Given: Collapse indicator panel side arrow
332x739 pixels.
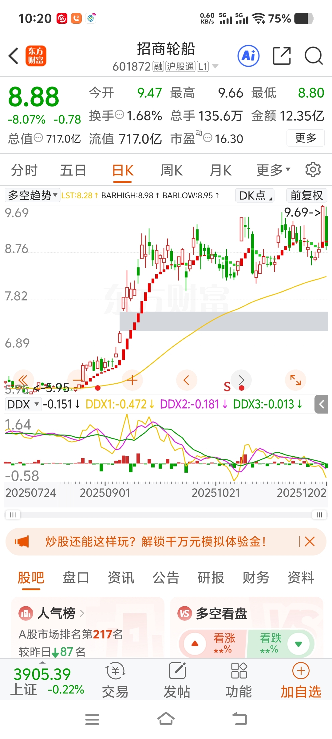Looking at the screenshot, I should 322,404.
